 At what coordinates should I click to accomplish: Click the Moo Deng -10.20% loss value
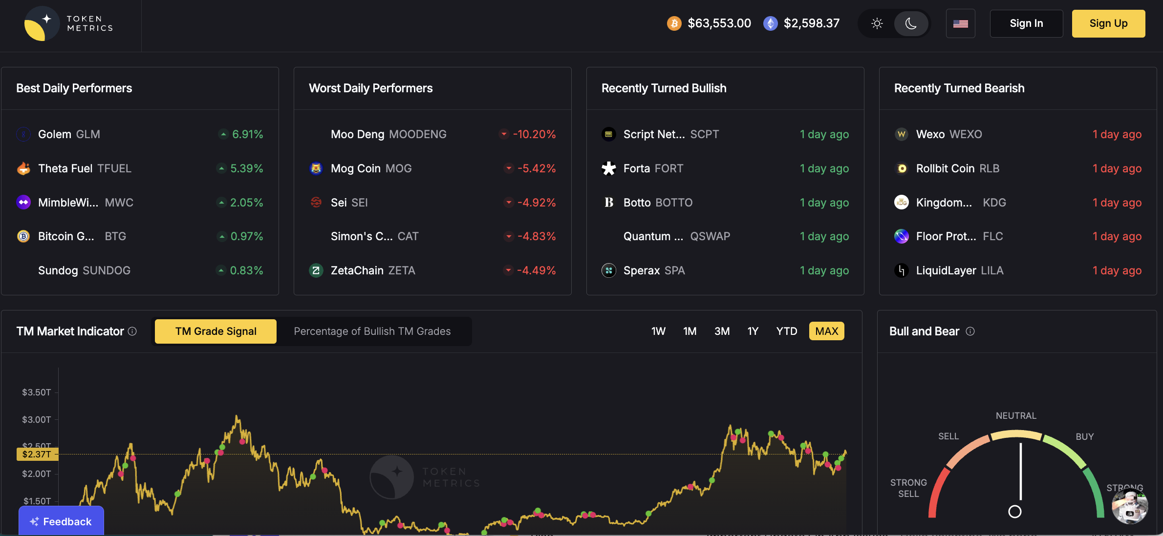[535, 134]
